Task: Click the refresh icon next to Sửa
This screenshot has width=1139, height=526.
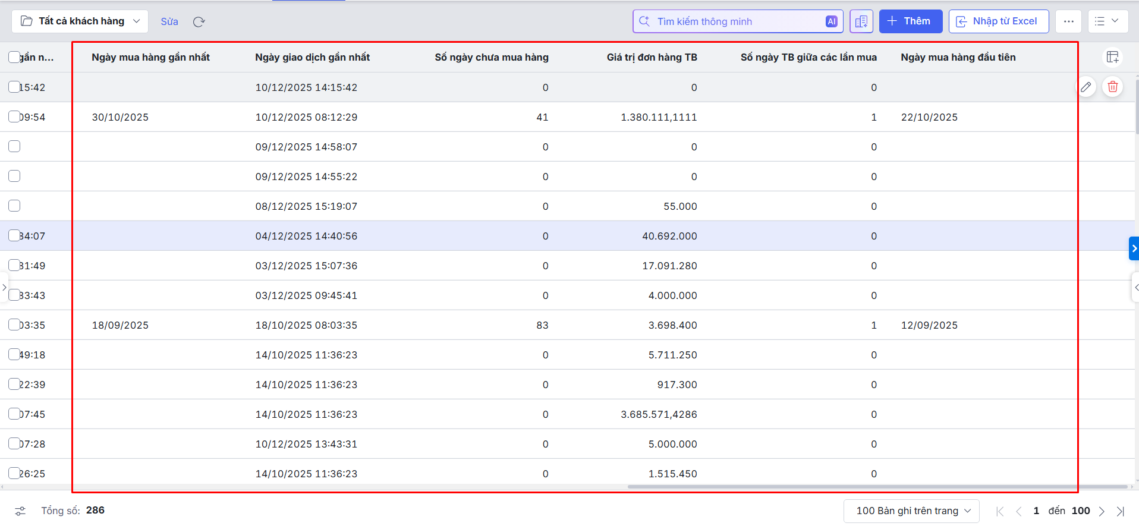Action: coord(199,22)
